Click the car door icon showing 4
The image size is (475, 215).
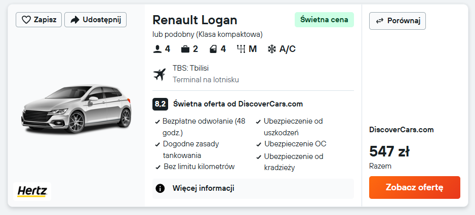tap(213, 49)
